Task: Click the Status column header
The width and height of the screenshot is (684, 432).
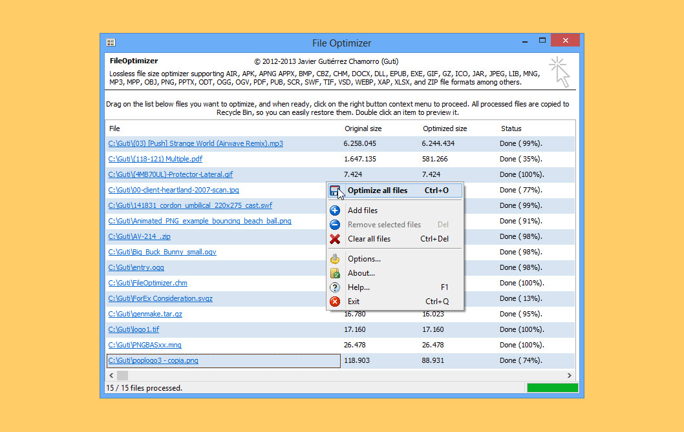Action: click(x=511, y=129)
